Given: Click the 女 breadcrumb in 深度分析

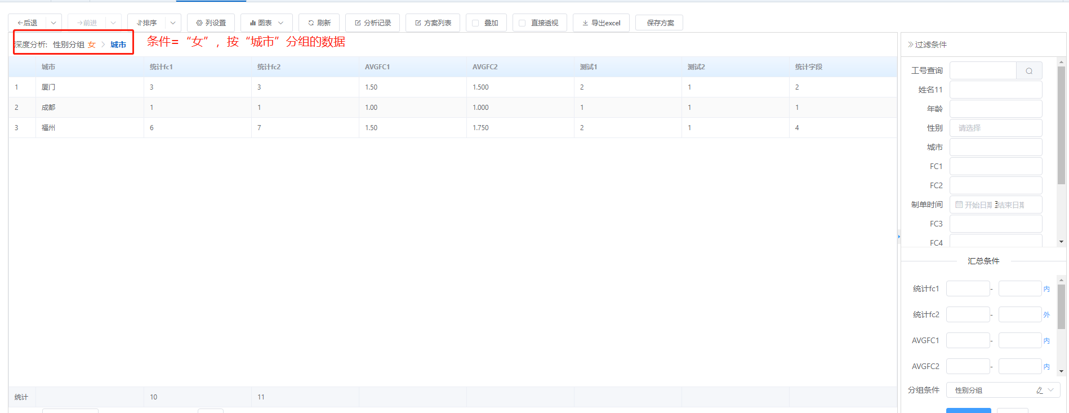Looking at the screenshot, I should click(91, 45).
